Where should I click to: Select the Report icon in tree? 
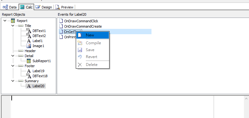[x=13, y=21]
